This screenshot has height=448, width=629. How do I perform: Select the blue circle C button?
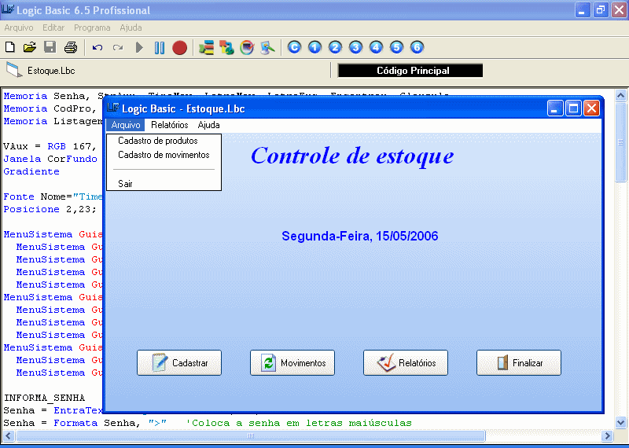(x=294, y=47)
